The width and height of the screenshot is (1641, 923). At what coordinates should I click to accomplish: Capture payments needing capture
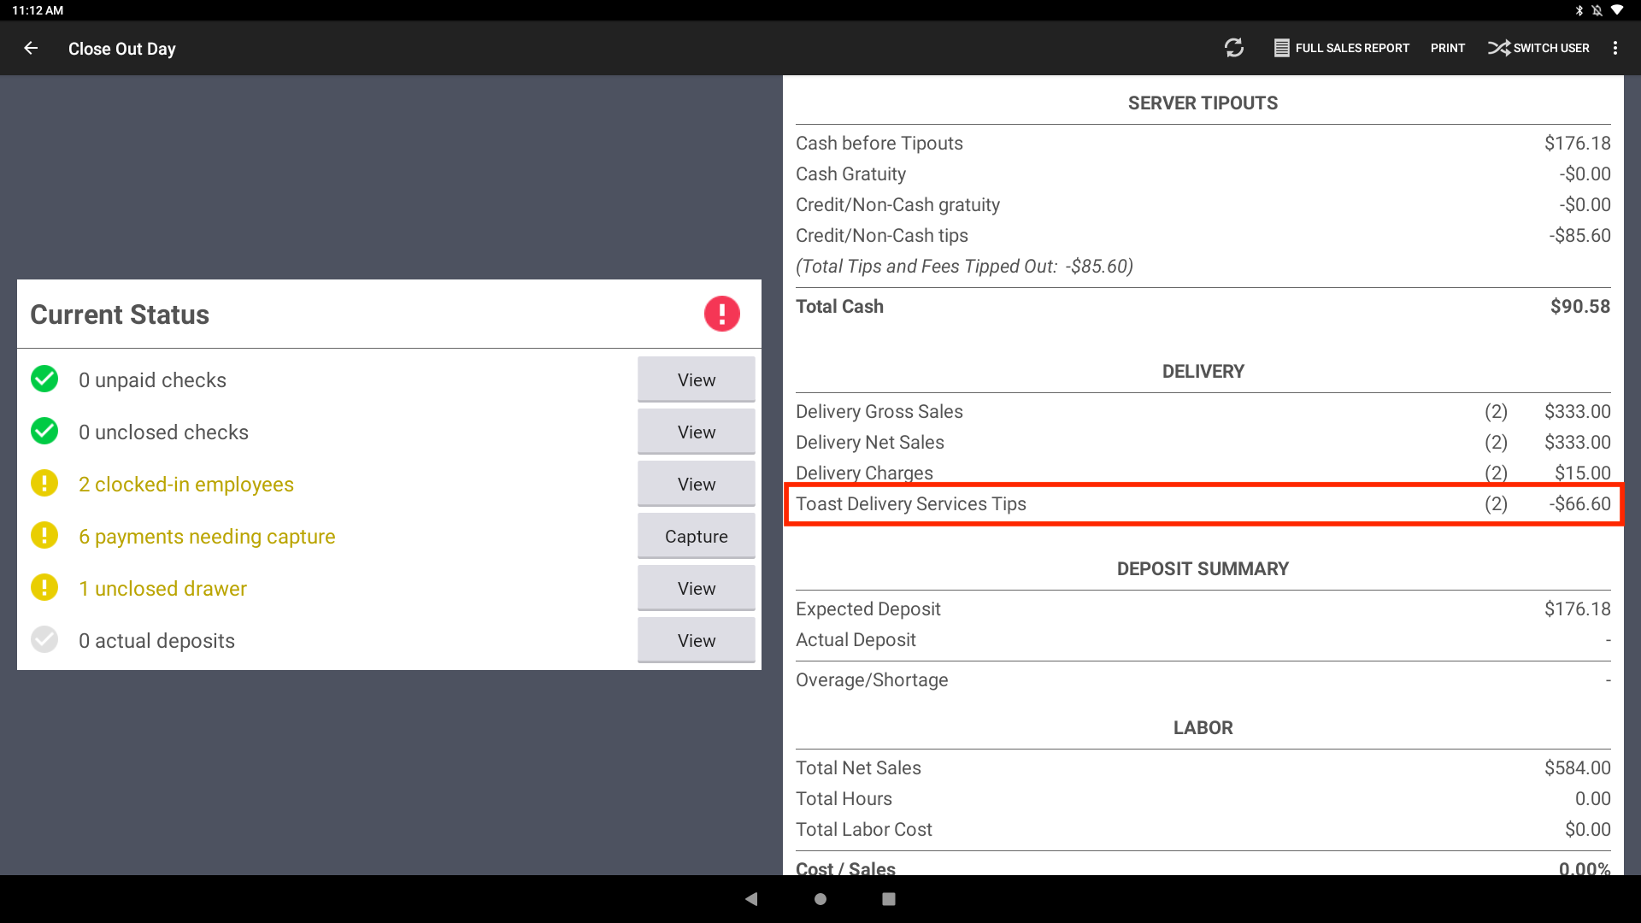pos(696,536)
